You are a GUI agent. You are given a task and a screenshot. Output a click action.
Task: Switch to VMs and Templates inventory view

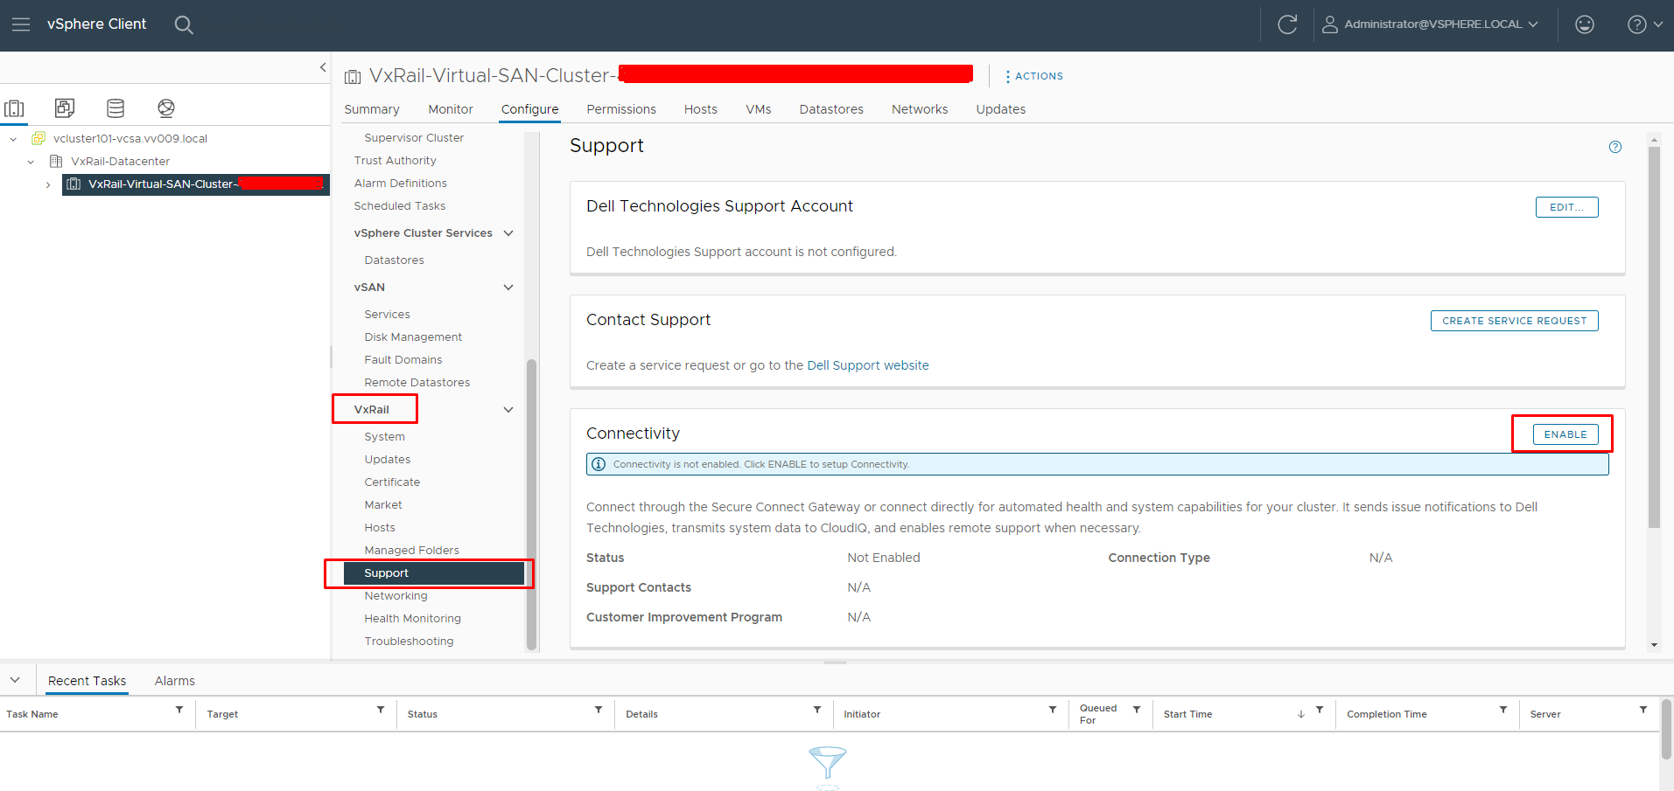[x=65, y=108]
